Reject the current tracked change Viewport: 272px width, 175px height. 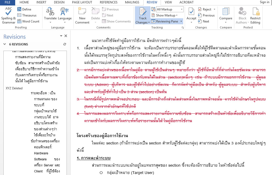pos(204,9)
